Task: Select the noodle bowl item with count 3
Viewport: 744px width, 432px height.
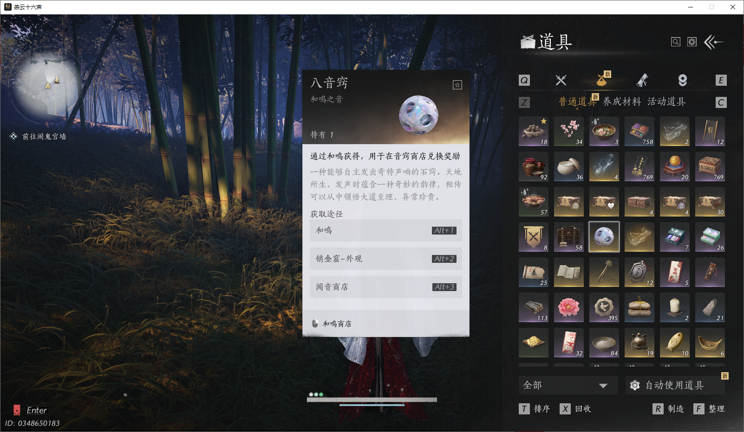Action: click(604, 131)
